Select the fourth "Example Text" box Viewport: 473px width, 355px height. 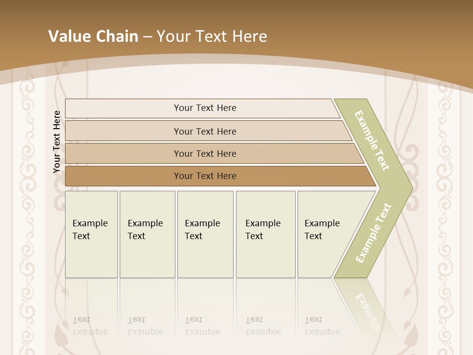265,234
